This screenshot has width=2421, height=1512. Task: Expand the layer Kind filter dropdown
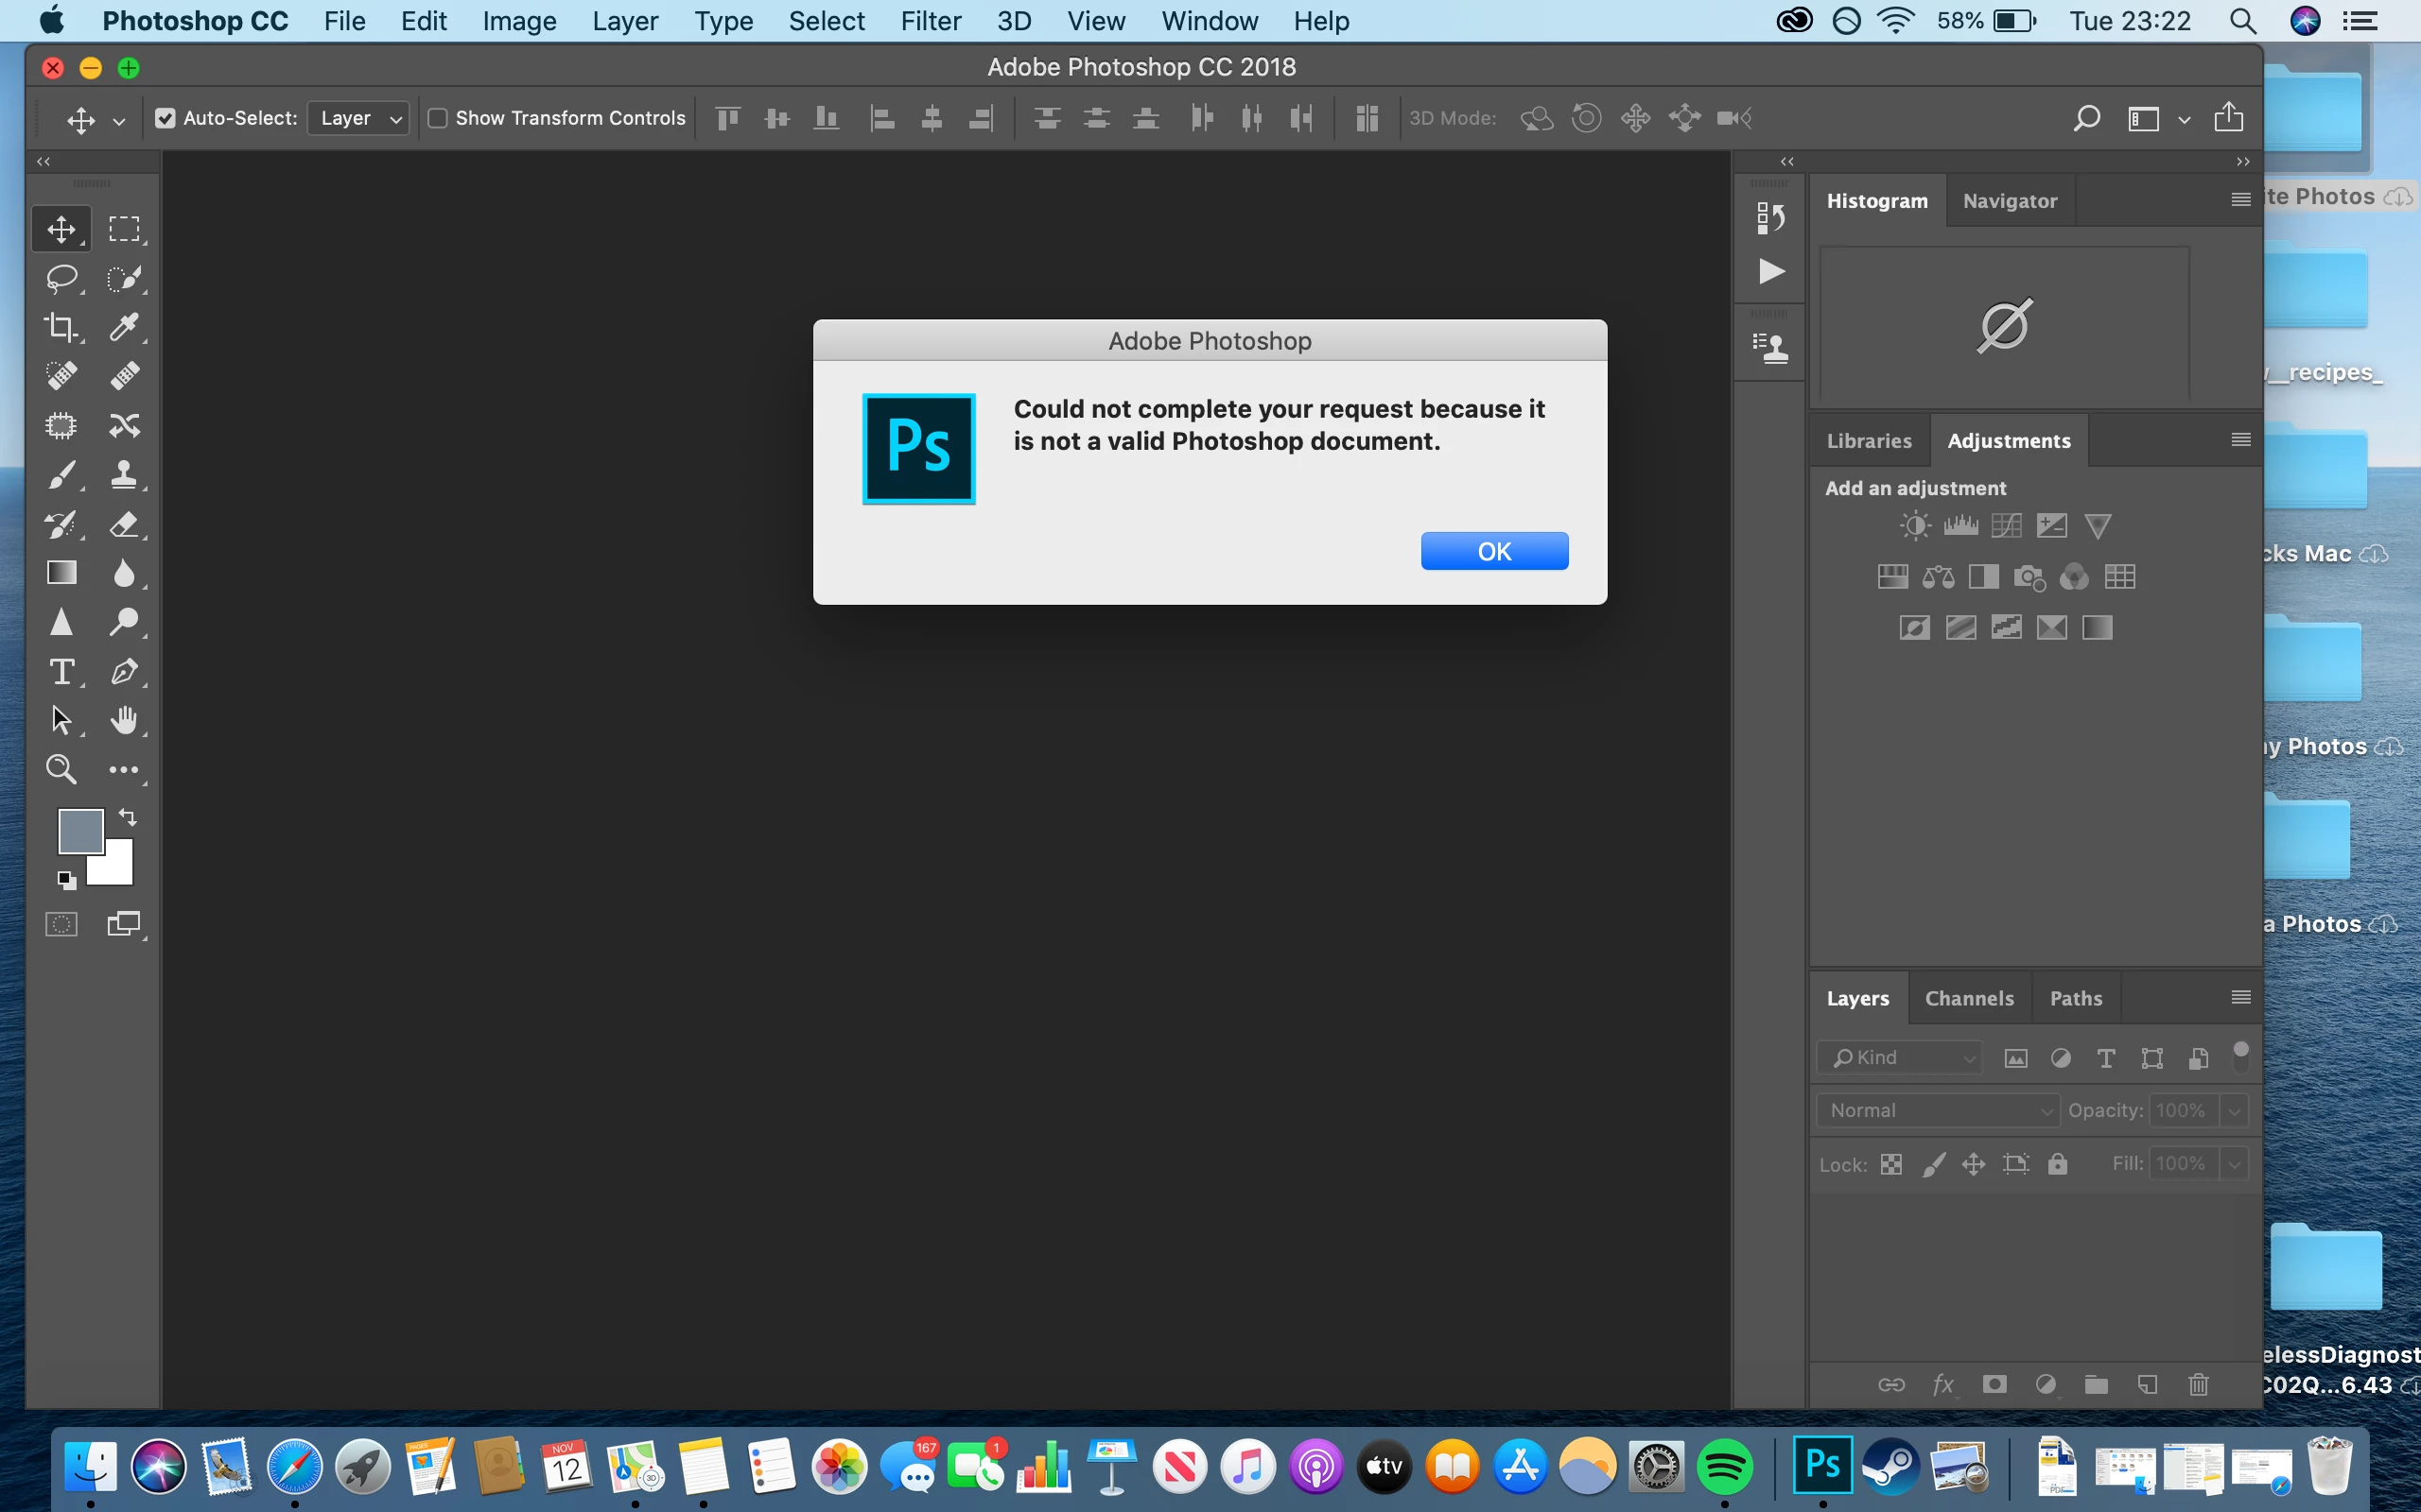pyautogui.click(x=1900, y=1057)
